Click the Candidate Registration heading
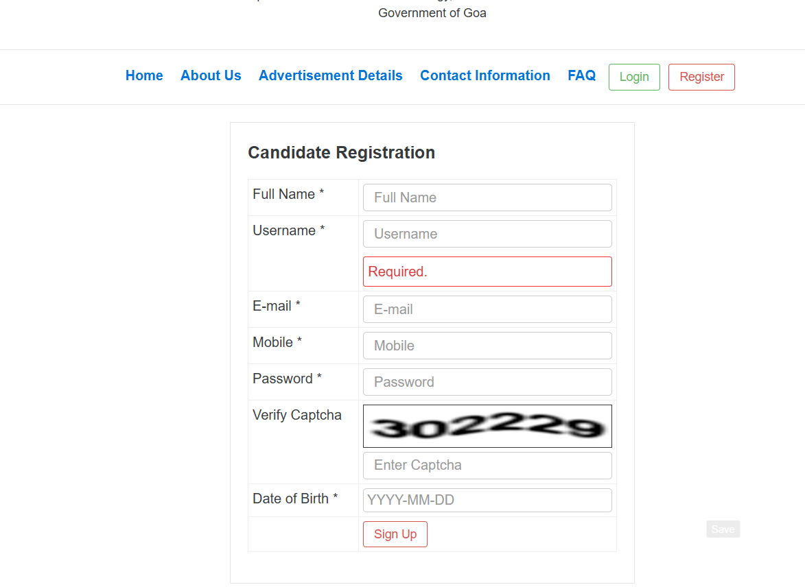The height and width of the screenshot is (587, 805). [341, 152]
